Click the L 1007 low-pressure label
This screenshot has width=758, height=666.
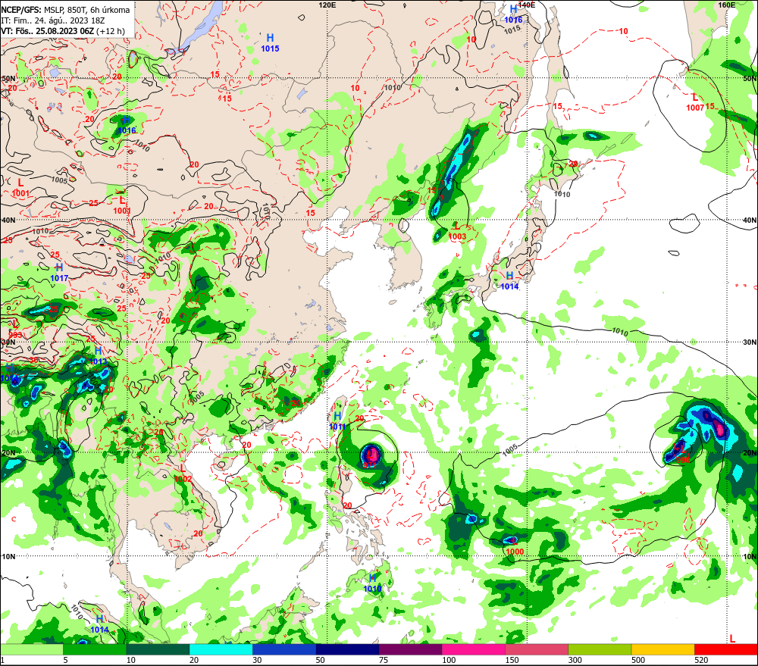[x=695, y=102]
